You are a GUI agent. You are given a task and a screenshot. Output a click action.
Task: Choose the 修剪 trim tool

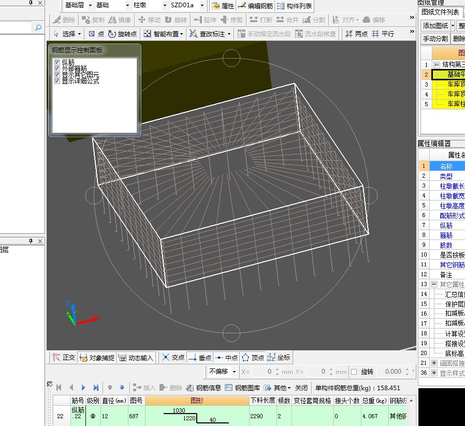(231, 20)
